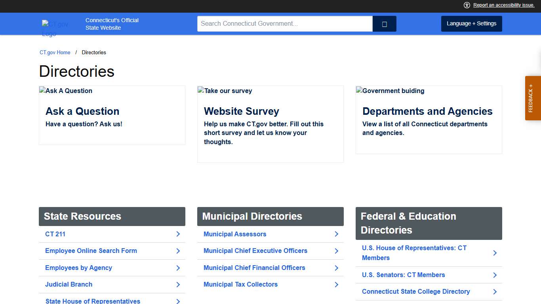Click the Report an accessibility issue link
This screenshot has height=304, width=541.
(503, 5)
